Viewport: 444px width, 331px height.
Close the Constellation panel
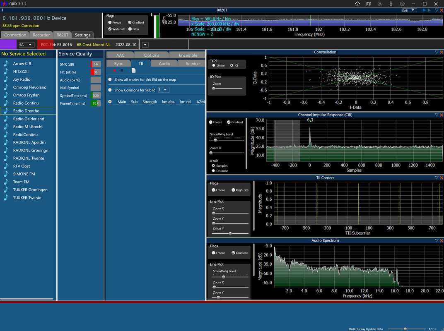(x=442, y=52)
